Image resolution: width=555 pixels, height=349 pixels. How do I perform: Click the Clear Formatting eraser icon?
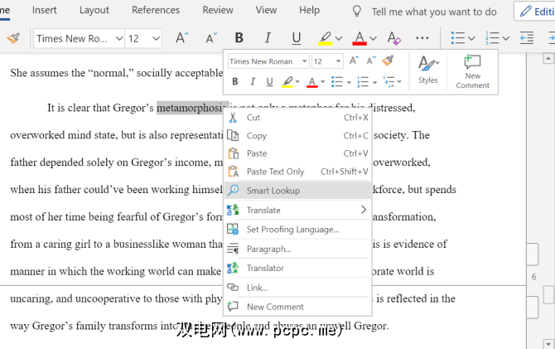394,39
